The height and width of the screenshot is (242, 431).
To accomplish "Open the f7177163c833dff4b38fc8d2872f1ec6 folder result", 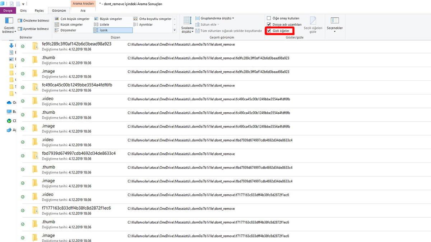I will pos(76,208).
